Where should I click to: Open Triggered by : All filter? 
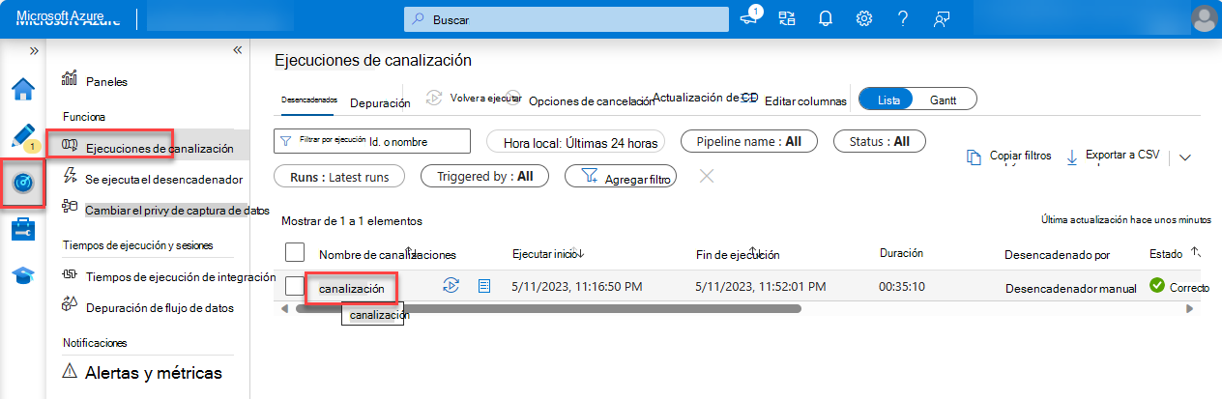484,176
